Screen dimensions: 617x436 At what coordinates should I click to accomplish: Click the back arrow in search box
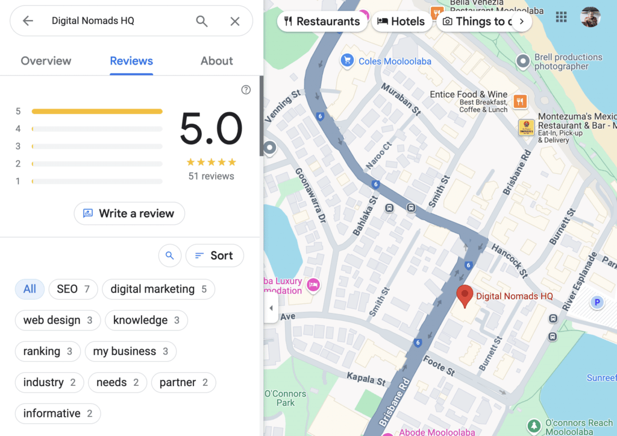(28, 21)
